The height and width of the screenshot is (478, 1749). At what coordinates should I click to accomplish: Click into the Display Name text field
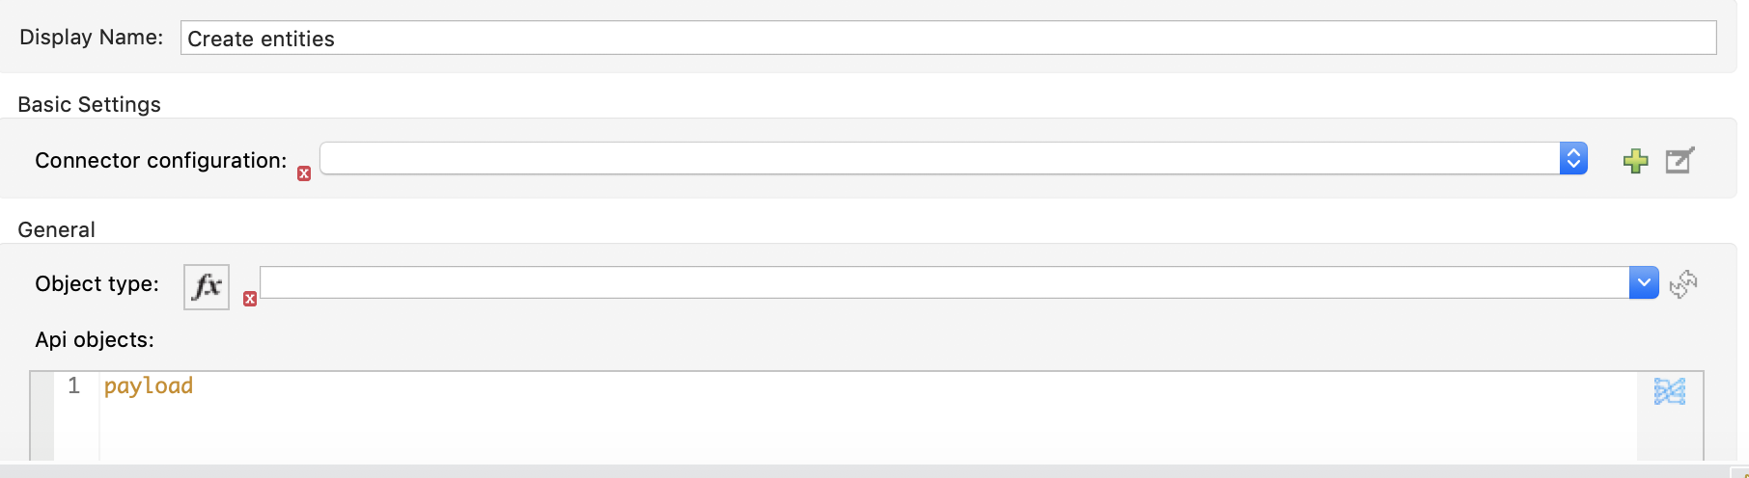947,39
